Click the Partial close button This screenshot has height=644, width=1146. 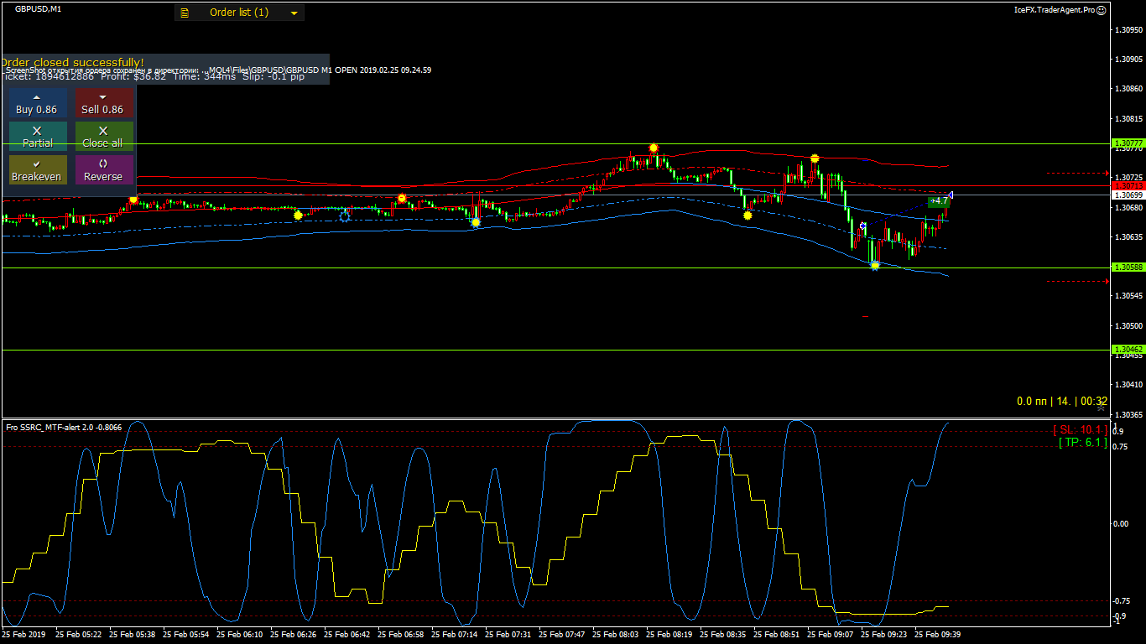pos(37,138)
